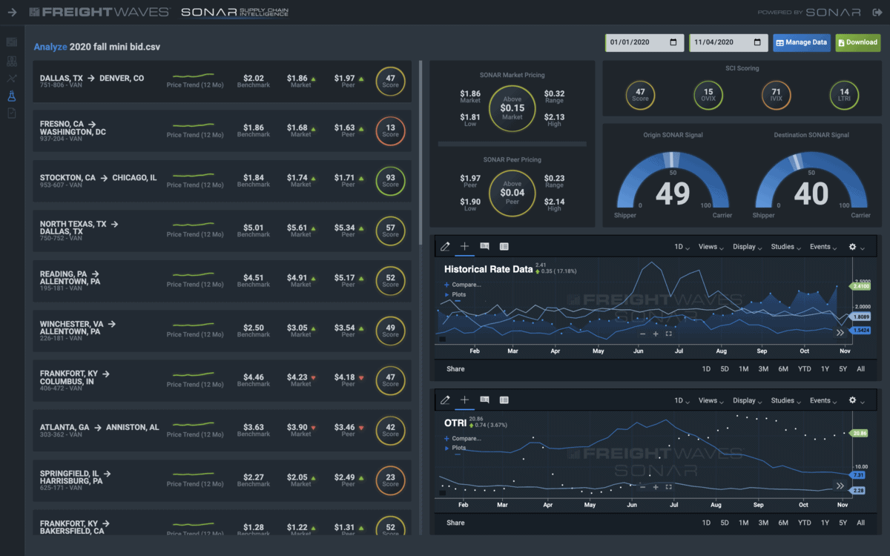Screen dimensions: 890x556
Task: Click the logout icon at top right
Action: (x=877, y=12)
